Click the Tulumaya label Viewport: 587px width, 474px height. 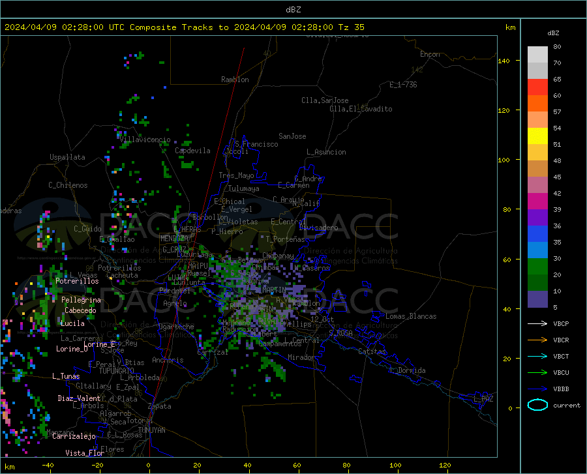(x=244, y=188)
